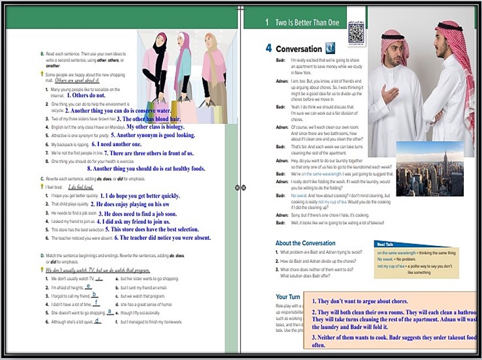Click ending 'but her sister wants to go shopping'
482x360 pixels.
(149, 279)
